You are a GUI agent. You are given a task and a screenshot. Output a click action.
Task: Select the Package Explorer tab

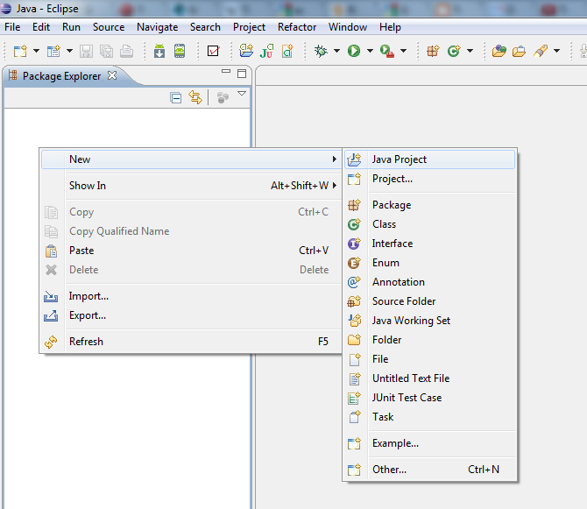click(62, 76)
